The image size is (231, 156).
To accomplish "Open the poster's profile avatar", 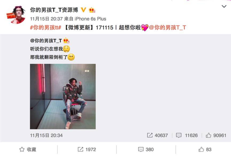I will click(17, 15).
